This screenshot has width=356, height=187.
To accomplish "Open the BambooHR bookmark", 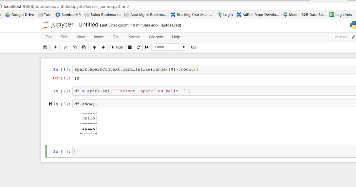I will click(68, 15).
